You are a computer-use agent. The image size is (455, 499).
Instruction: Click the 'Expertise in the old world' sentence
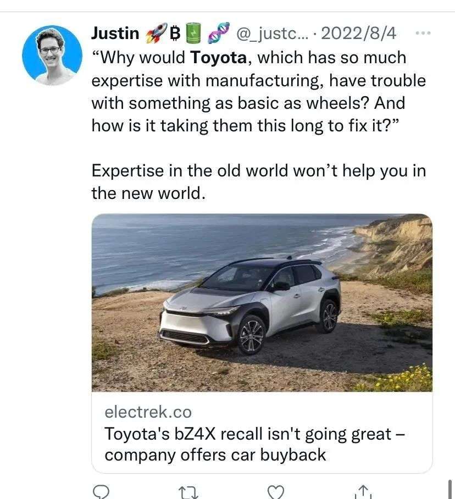coord(259,182)
